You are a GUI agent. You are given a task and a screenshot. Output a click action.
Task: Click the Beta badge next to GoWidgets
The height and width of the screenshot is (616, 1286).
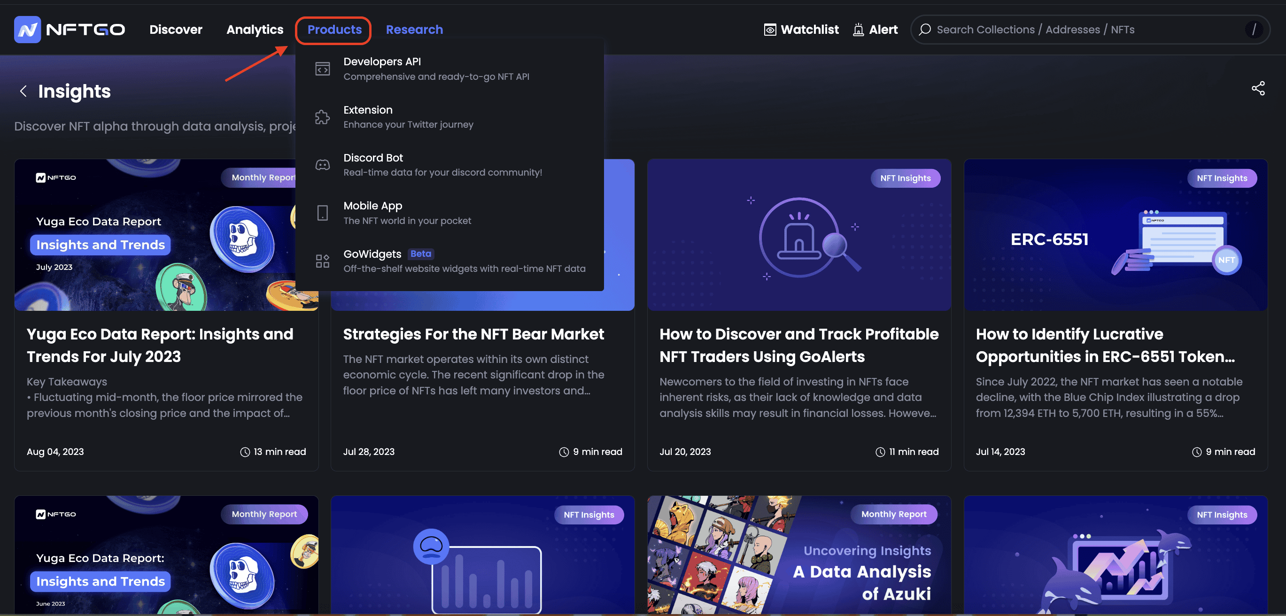point(420,254)
